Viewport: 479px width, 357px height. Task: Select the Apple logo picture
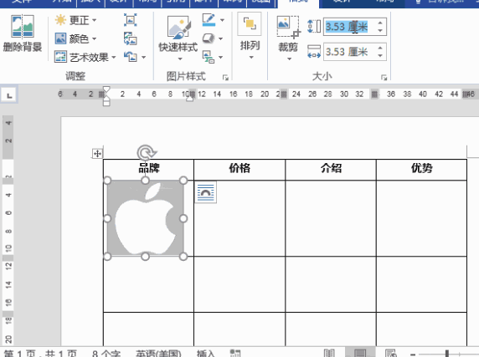pyautogui.click(x=146, y=218)
